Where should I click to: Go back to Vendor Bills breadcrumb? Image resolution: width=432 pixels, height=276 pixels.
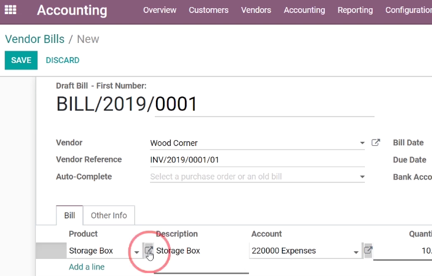point(35,39)
